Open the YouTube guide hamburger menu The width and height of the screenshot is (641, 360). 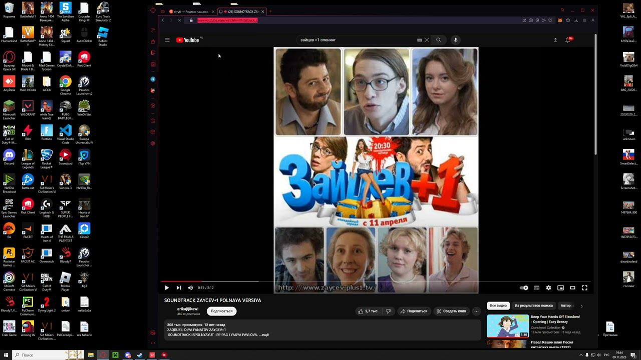(x=167, y=40)
